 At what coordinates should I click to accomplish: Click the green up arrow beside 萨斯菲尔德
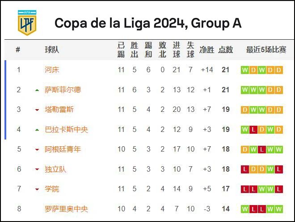click(37, 90)
